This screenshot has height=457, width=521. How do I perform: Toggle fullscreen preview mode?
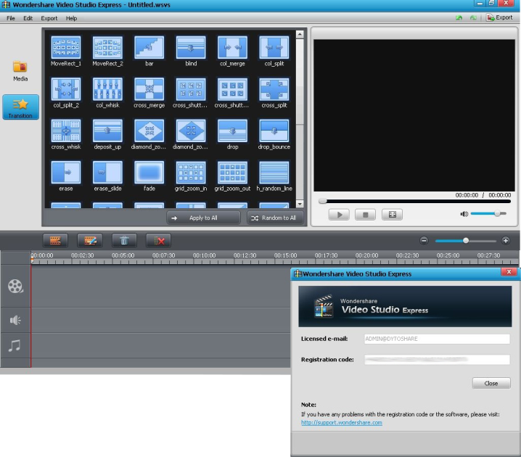392,215
